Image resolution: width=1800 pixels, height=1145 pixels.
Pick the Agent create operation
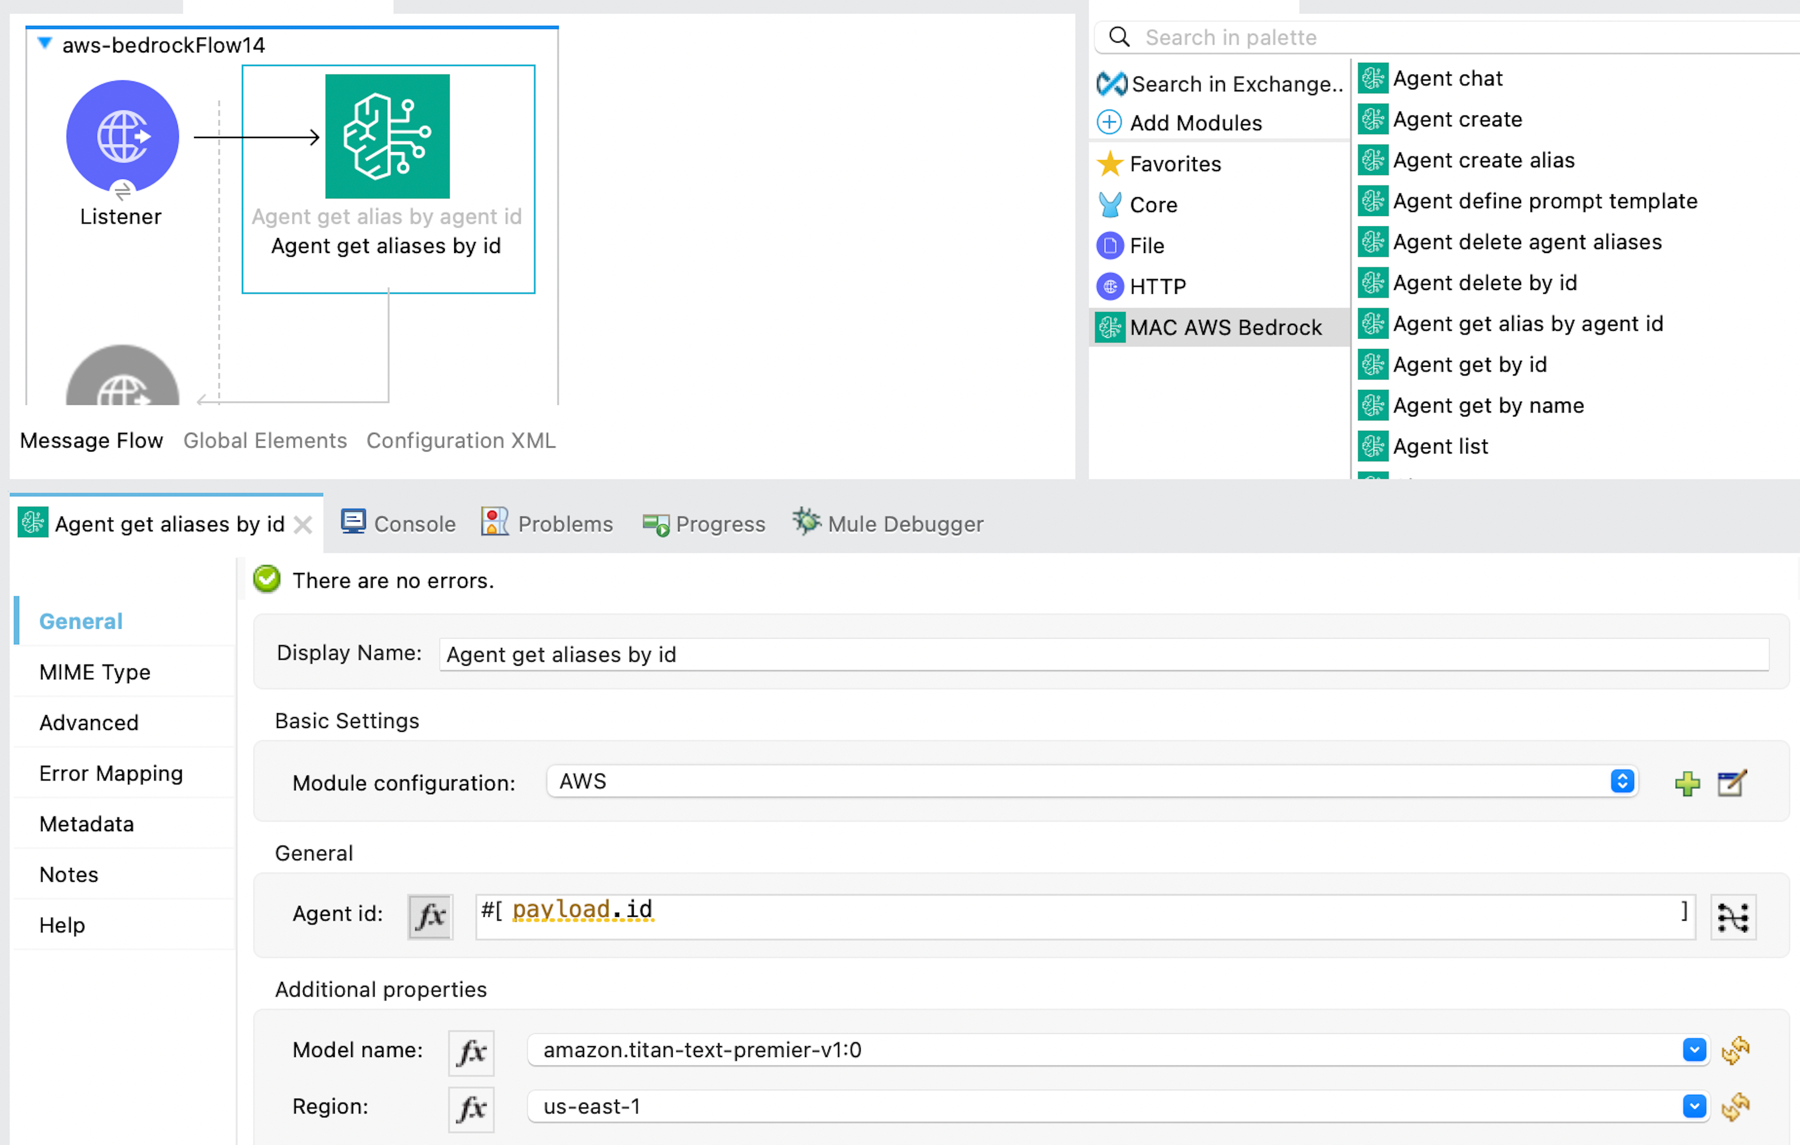(x=1440, y=119)
